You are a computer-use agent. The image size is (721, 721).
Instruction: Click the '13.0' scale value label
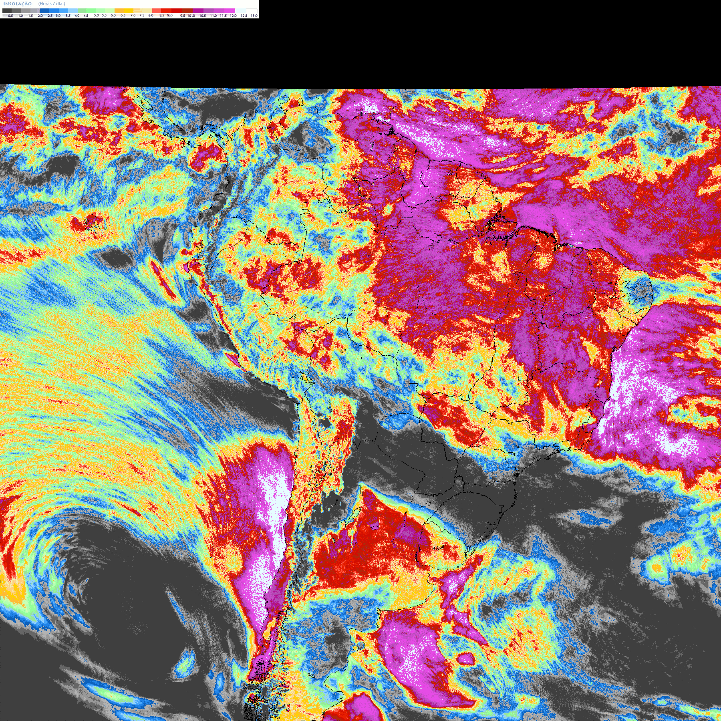[x=254, y=16]
